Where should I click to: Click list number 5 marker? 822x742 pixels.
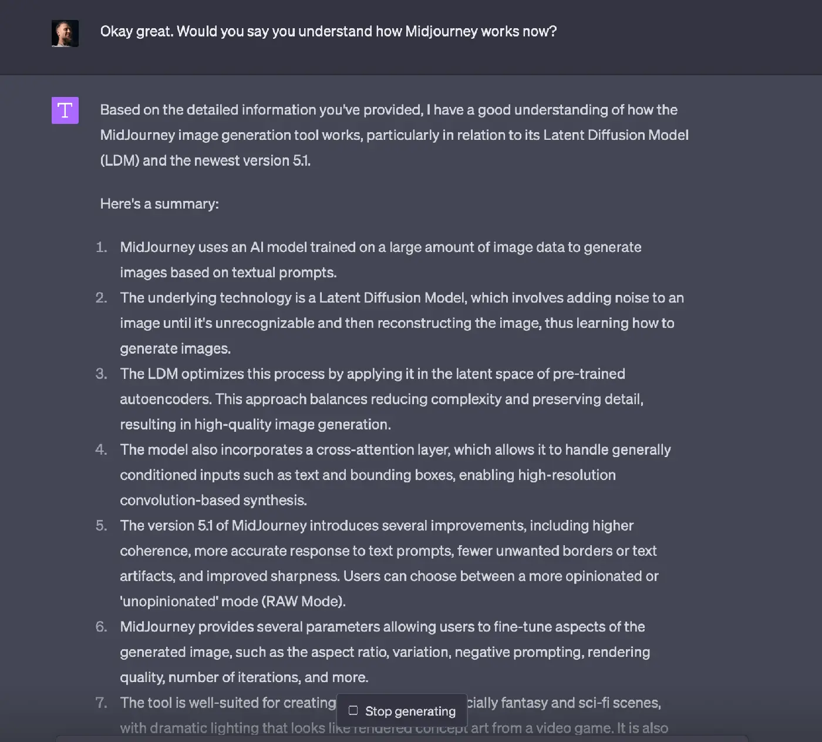click(x=102, y=525)
